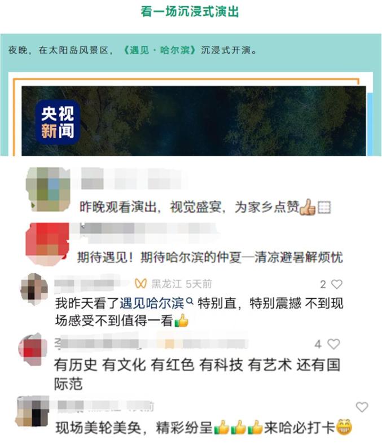Click the search magnifier after 遇见哈尔滨

(x=190, y=301)
